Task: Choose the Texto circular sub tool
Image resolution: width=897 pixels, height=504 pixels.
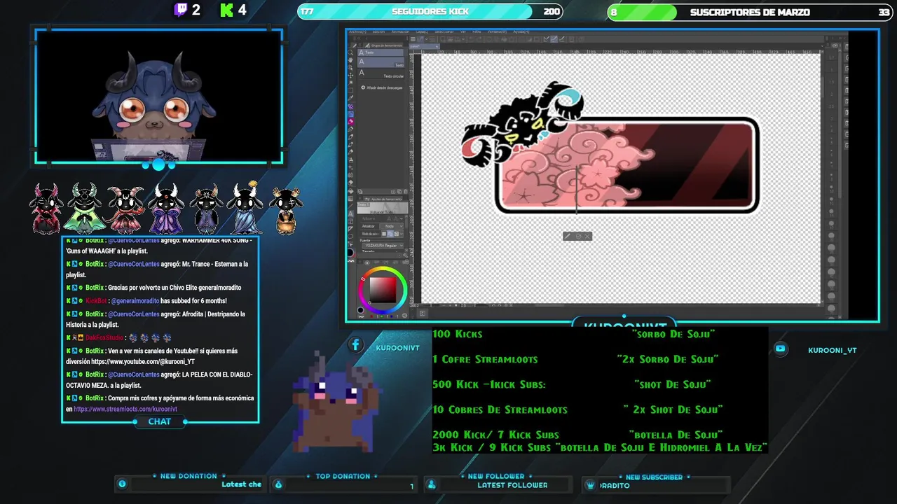Action: point(381,73)
